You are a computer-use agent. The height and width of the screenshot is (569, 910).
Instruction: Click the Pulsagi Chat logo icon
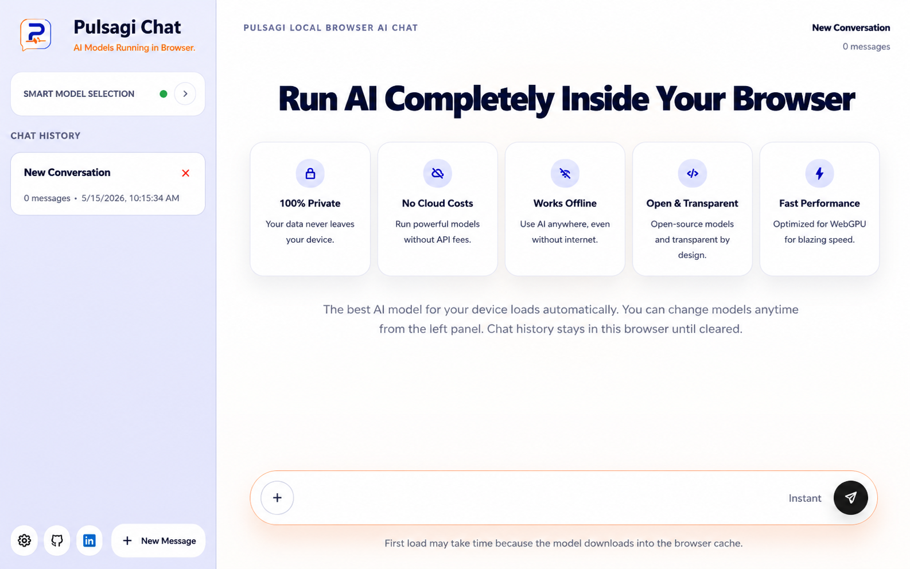[x=36, y=34]
